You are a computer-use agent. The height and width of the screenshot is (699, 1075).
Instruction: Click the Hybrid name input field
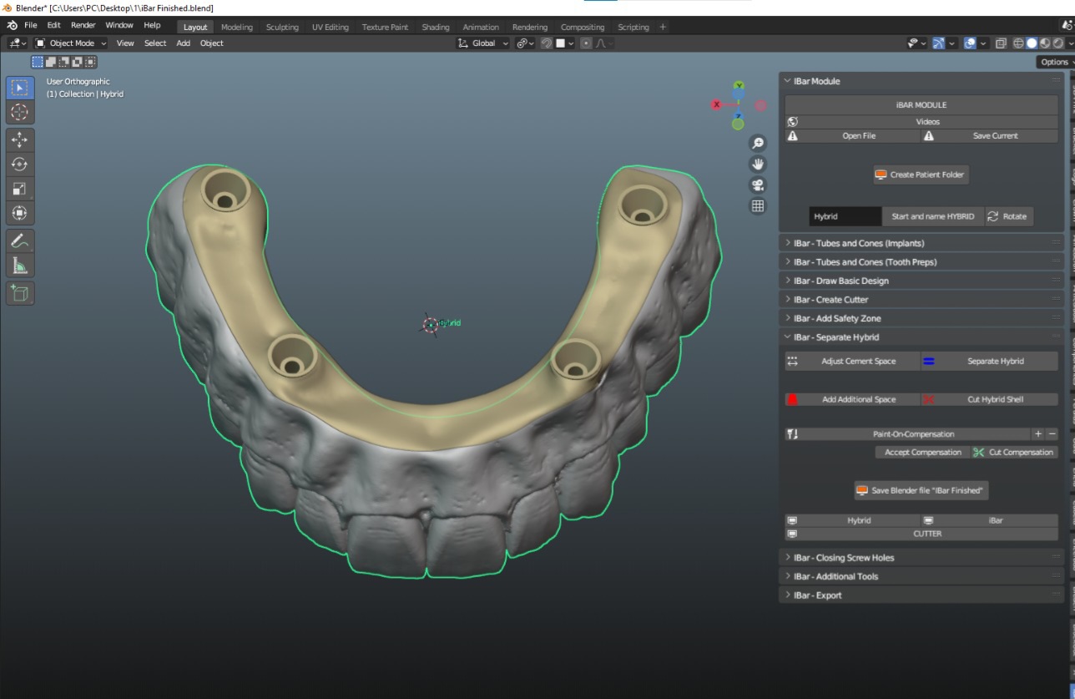[845, 216]
